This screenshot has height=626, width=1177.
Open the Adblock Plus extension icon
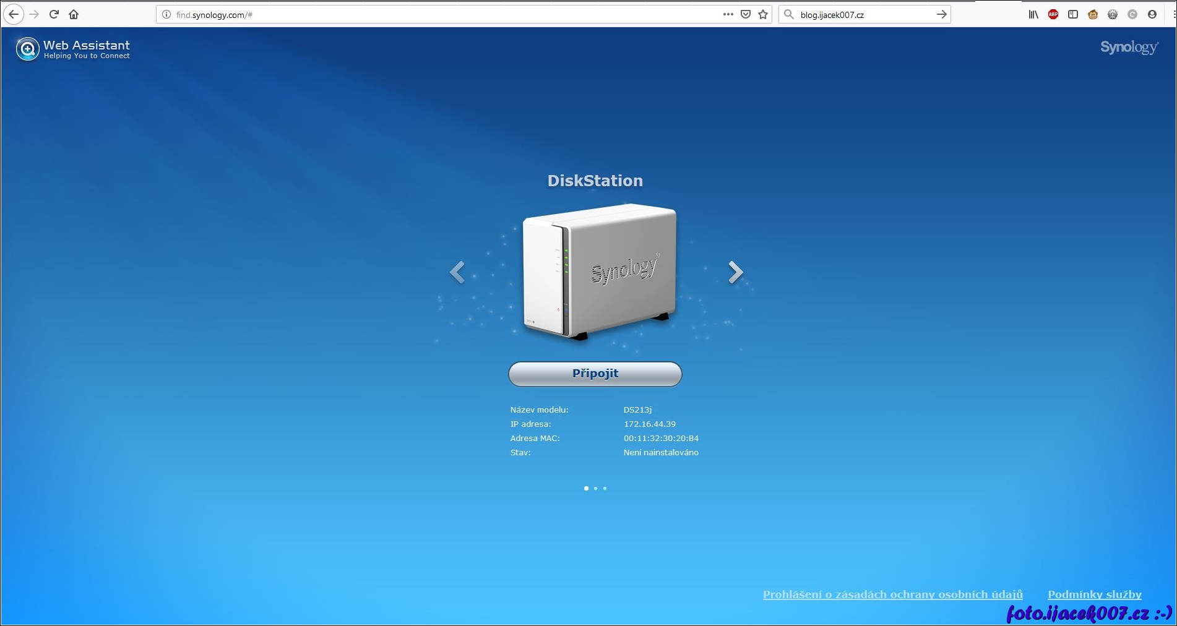(1053, 14)
